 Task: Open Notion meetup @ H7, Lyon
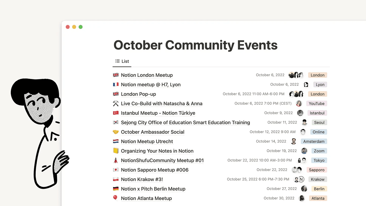pos(151,85)
